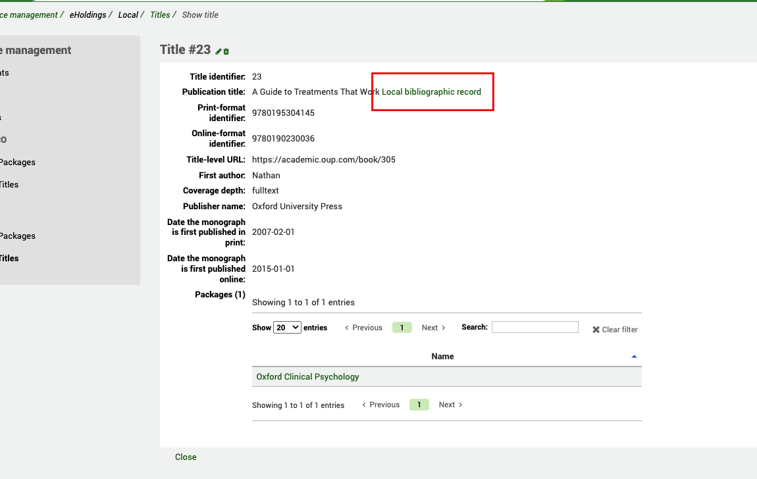Open the 'Local bibliographic record' link
757x479 pixels.
(x=431, y=91)
